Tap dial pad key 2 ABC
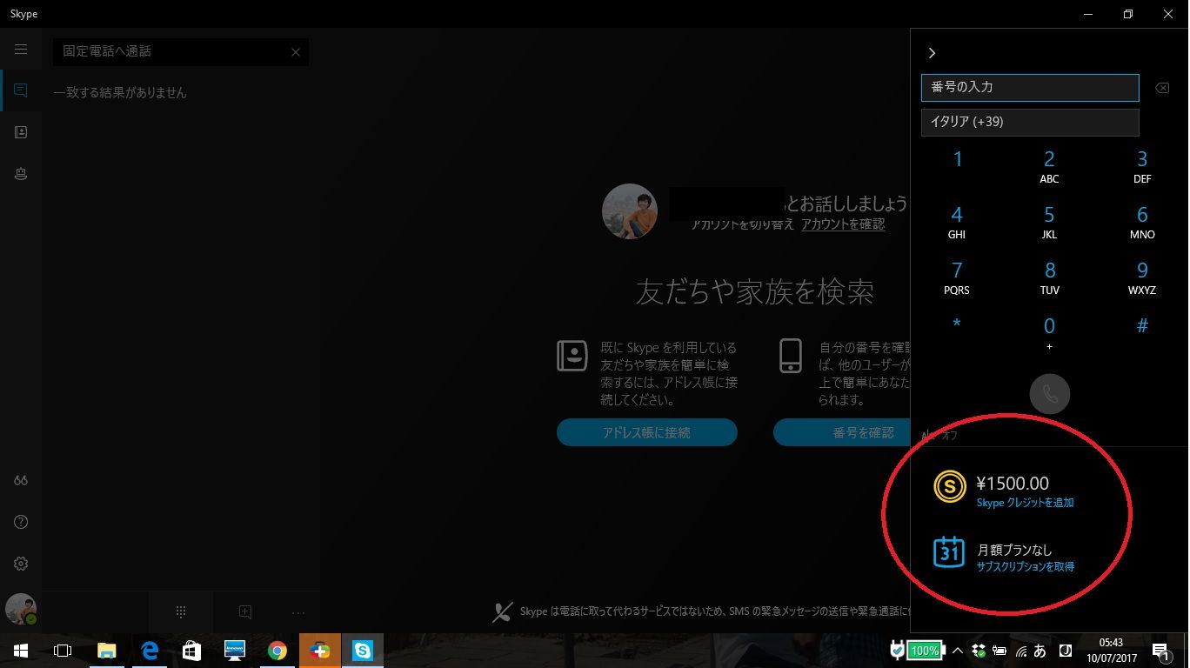1190x668 pixels. pyautogui.click(x=1050, y=167)
